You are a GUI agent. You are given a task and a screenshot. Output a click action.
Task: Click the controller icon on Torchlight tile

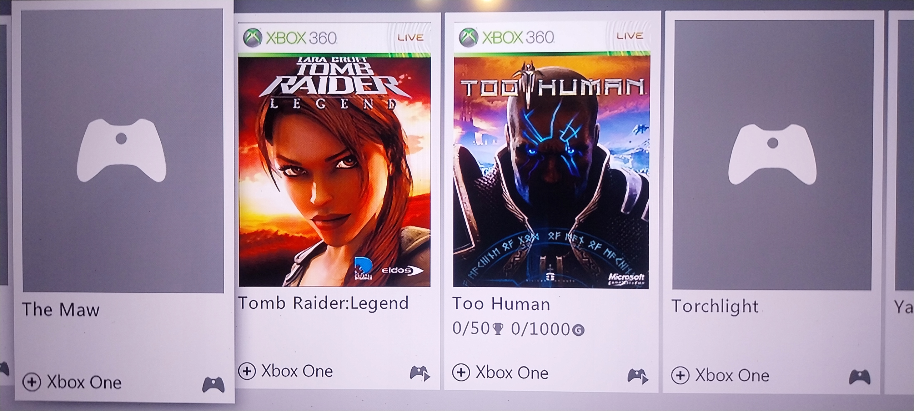(859, 377)
